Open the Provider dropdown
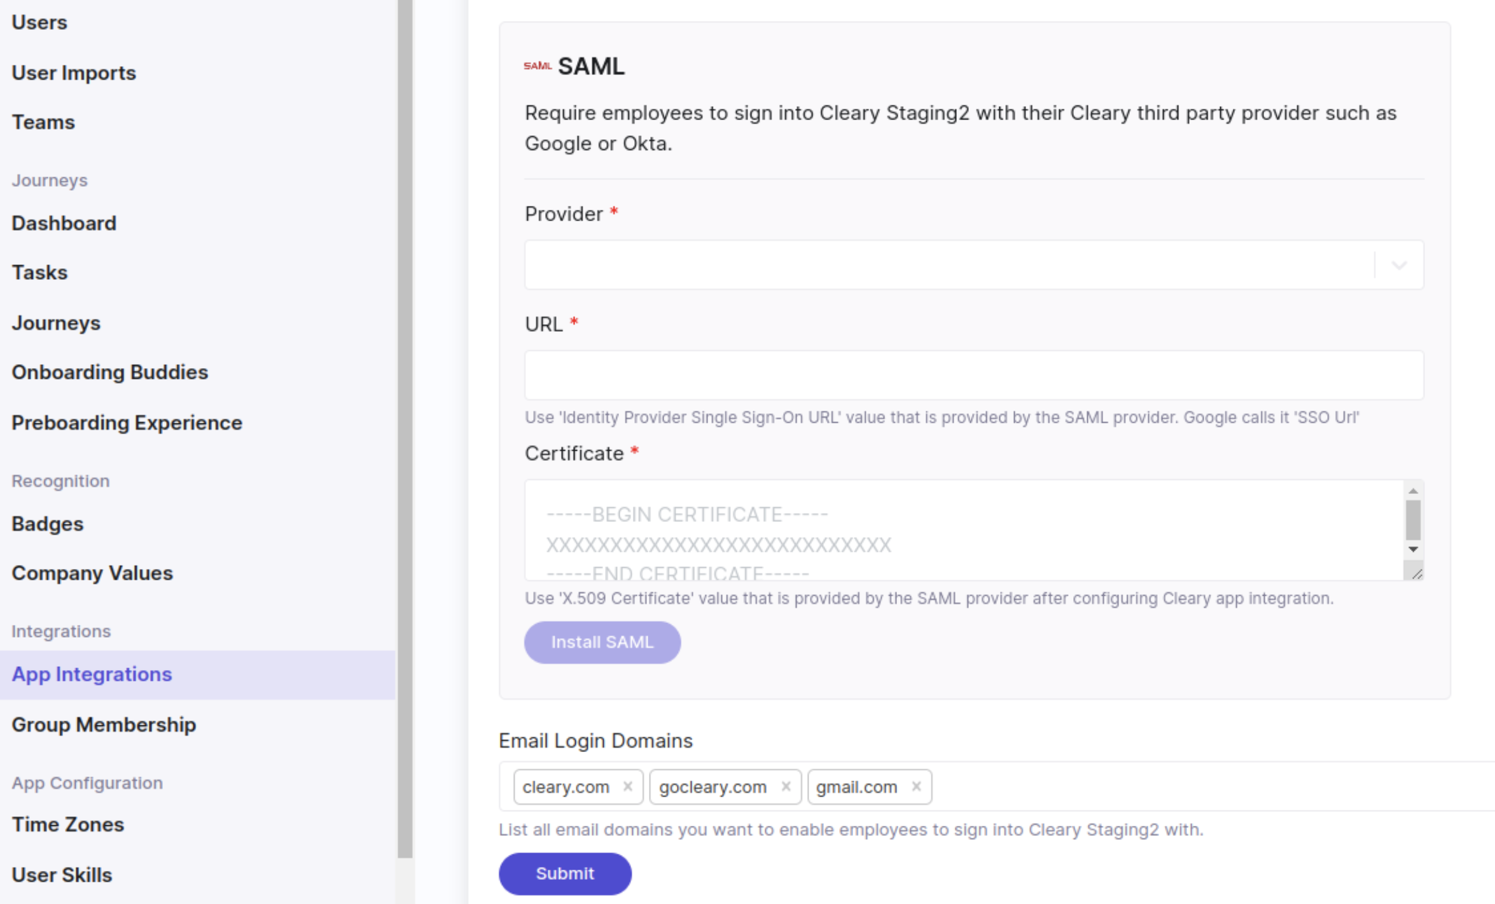Screen dimensions: 1495x904 pyautogui.click(x=973, y=265)
